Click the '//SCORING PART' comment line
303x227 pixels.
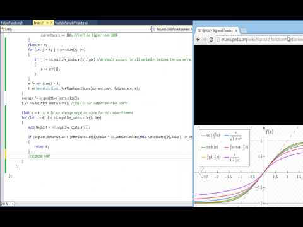40,156
